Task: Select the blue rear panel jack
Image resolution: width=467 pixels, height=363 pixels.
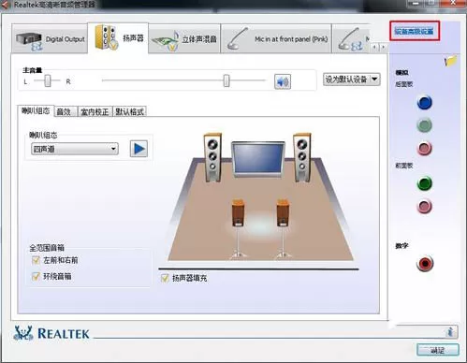Action: pyautogui.click(x=424, y=103)
